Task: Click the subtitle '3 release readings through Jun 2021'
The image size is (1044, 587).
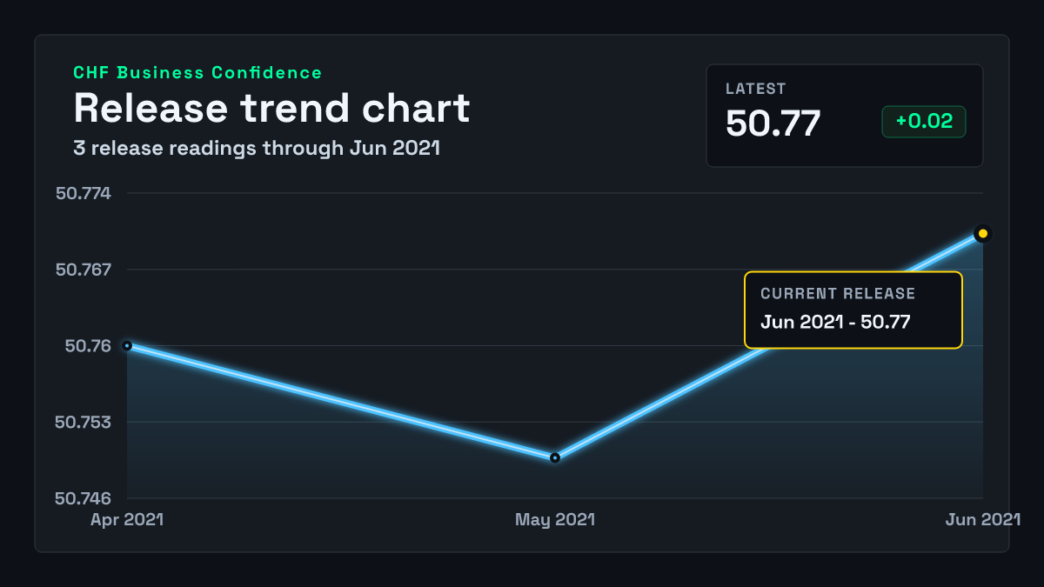Action: [257, 148]
